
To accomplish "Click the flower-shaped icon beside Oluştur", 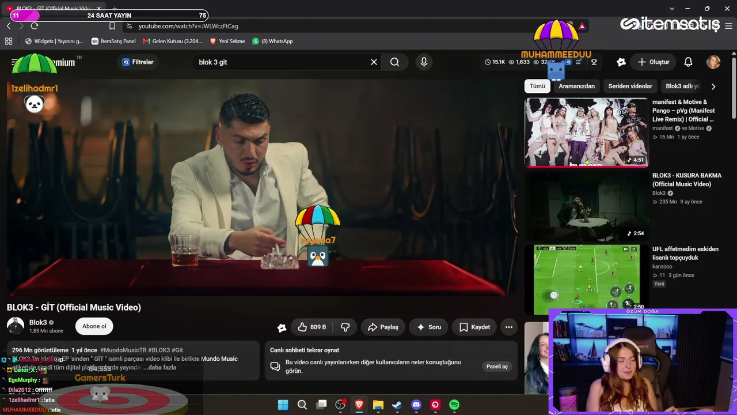I will [621, 62].
